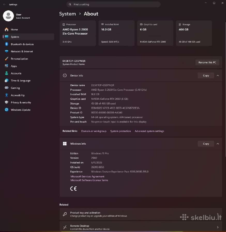
Task: Click the Installed on 6/11/2026 value
Action: coord(97,162)
